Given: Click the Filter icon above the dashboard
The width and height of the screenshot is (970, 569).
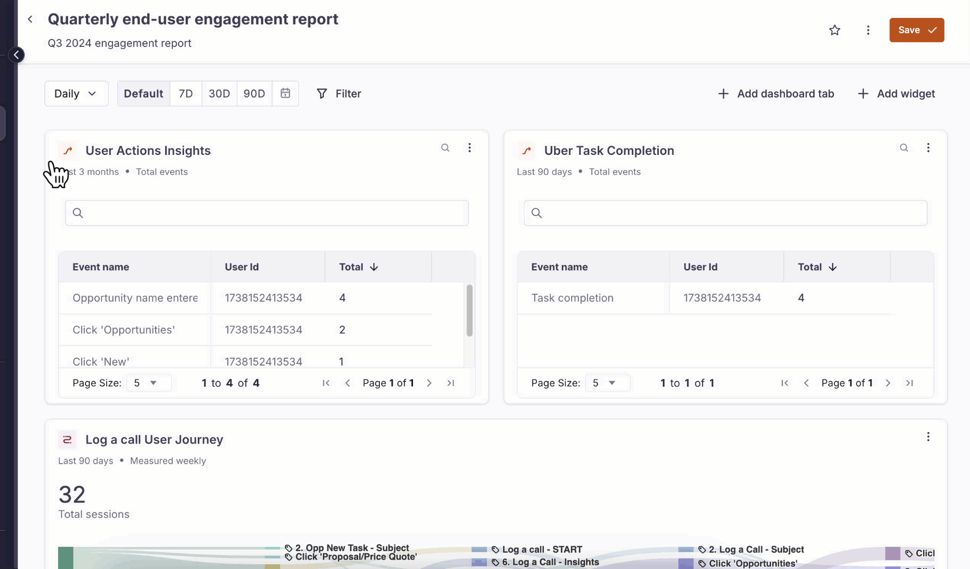Looking at the screenshot, I should click(x=322, y=93).
